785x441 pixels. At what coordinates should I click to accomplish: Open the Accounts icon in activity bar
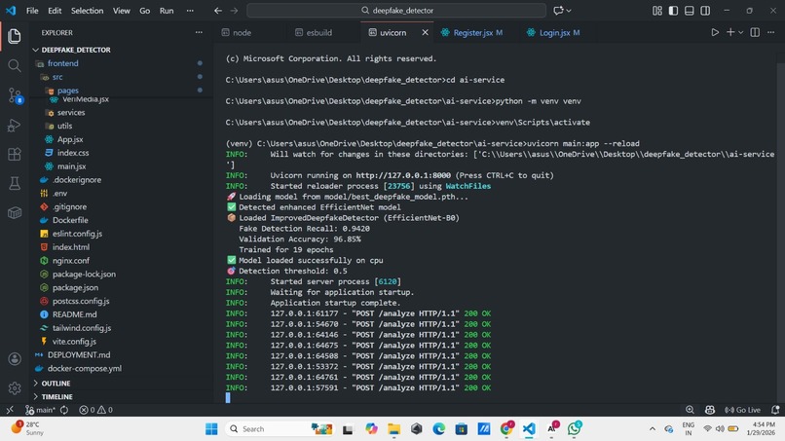point(14,359)
